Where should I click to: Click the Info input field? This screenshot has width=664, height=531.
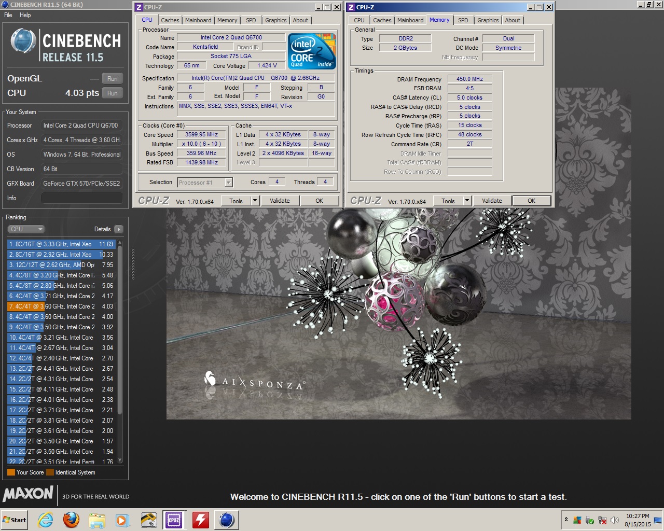[x=82, y=198]
